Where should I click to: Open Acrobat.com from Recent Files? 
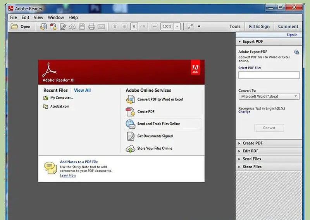tap(60, 107)
